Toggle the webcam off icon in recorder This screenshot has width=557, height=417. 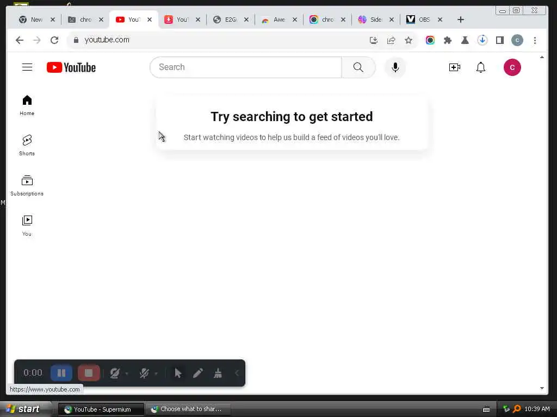114,373
